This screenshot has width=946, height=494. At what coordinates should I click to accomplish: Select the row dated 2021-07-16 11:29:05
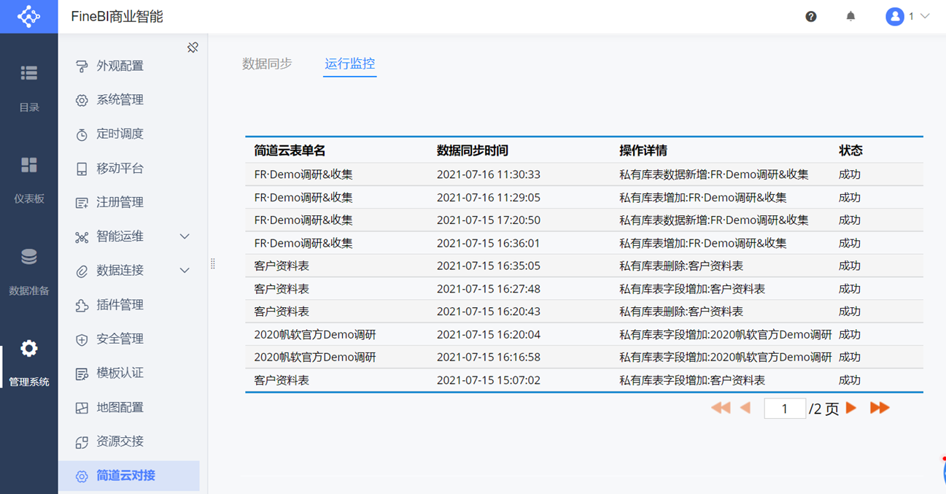[x=584, y=197]
